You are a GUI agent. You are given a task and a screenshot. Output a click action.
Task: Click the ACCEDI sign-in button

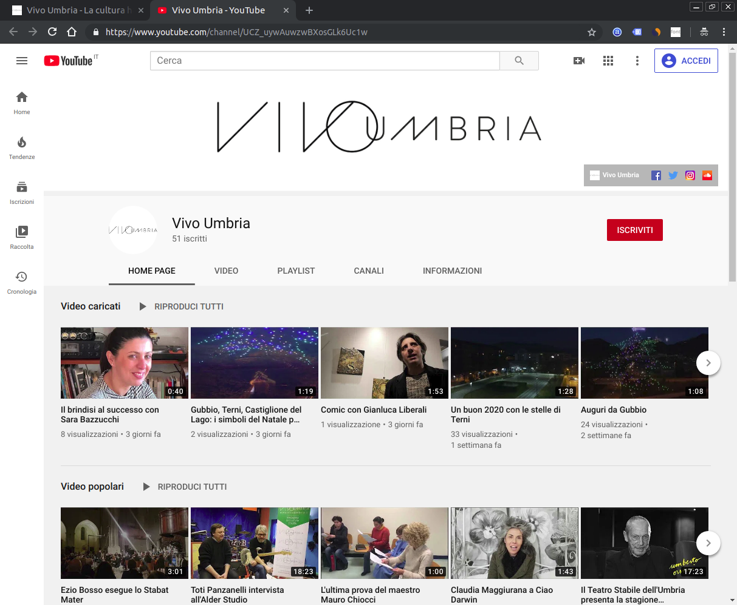click(686, 61)
